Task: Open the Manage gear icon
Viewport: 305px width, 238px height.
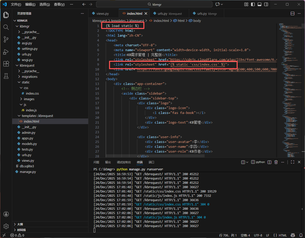Action: [x=6, y=226]
